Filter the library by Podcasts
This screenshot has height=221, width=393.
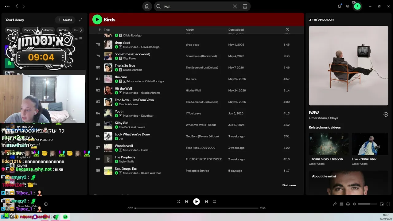coord(30,30)
